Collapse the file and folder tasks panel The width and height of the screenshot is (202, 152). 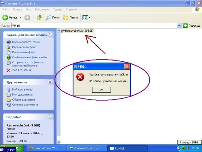[50, 34]
